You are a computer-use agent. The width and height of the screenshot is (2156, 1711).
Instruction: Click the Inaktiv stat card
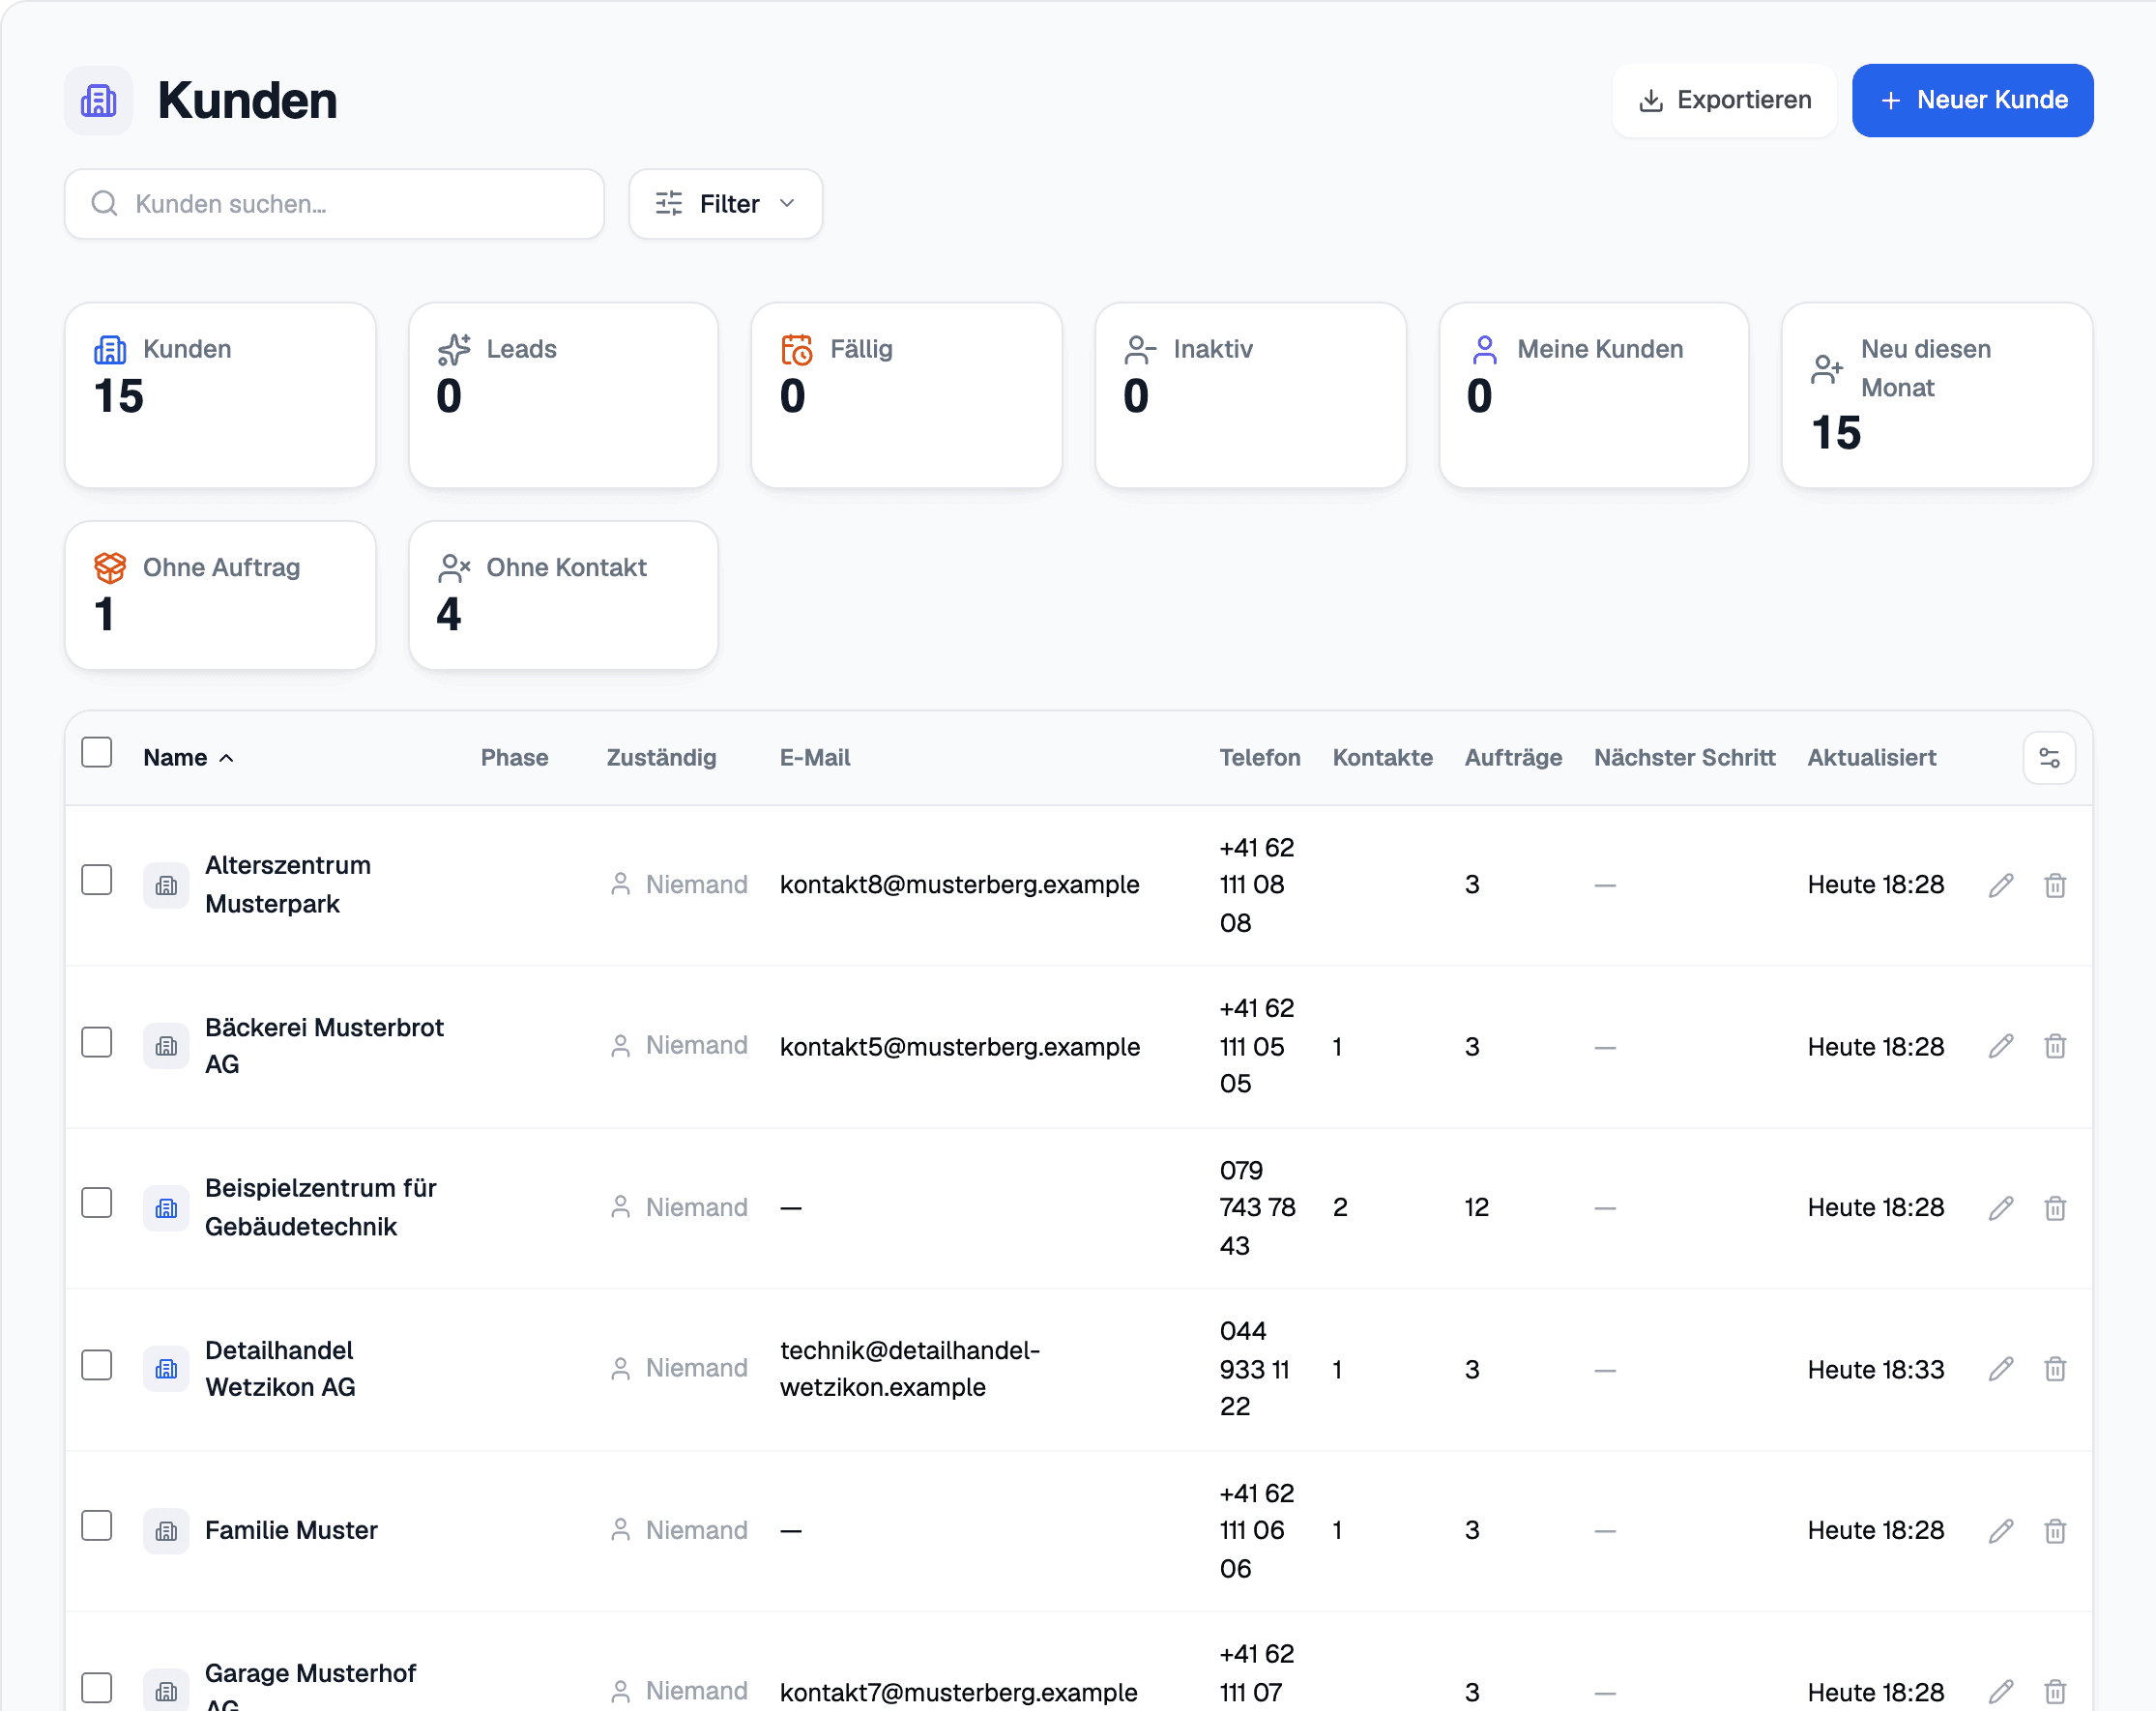1251,395
